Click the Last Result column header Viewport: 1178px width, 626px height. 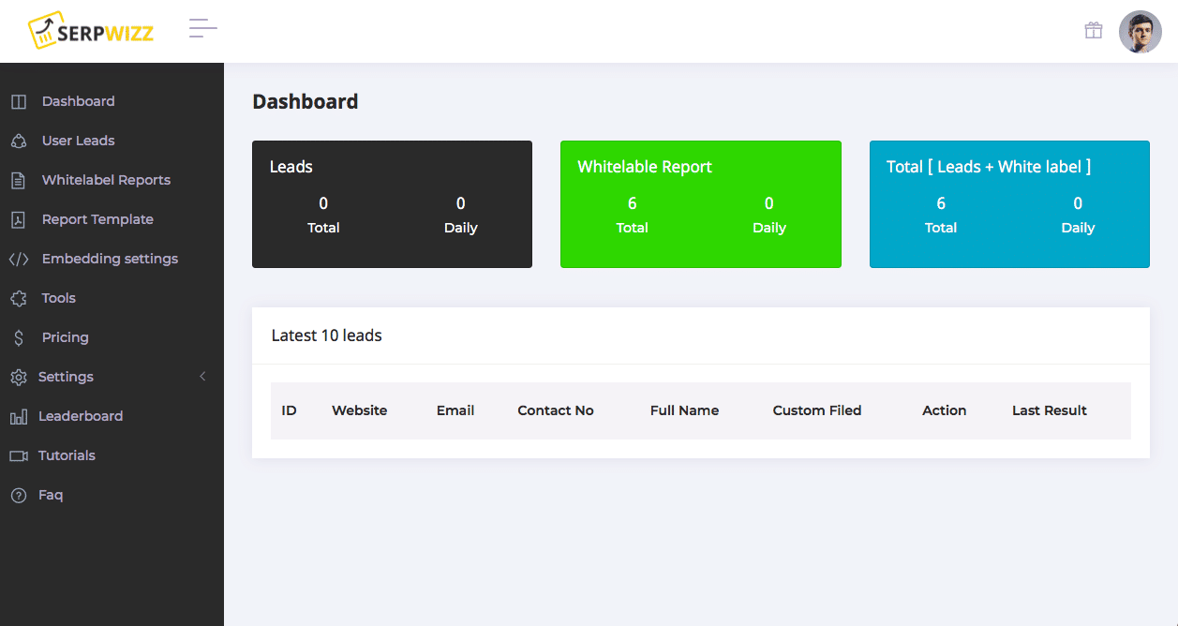(x=1050, y=410)
